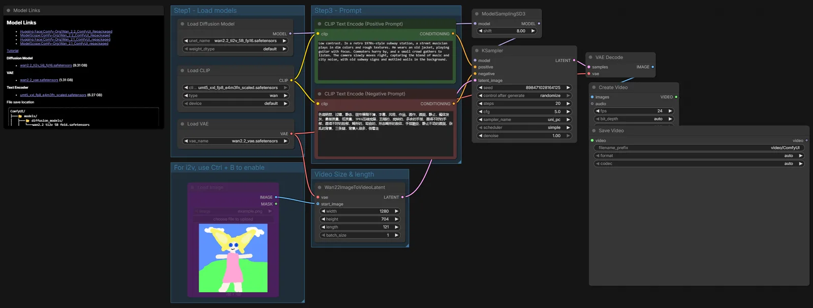This screenshot has width=813, height=308.
Task: Click the height value field
Action: point(360,219)
